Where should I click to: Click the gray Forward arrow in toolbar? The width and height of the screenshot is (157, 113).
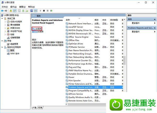click(x=6, y=11)
